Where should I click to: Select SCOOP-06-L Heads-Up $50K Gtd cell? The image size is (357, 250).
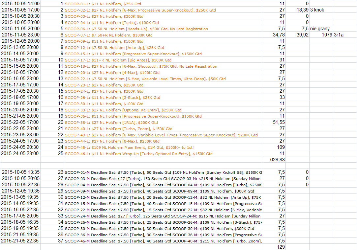point(163,29)
